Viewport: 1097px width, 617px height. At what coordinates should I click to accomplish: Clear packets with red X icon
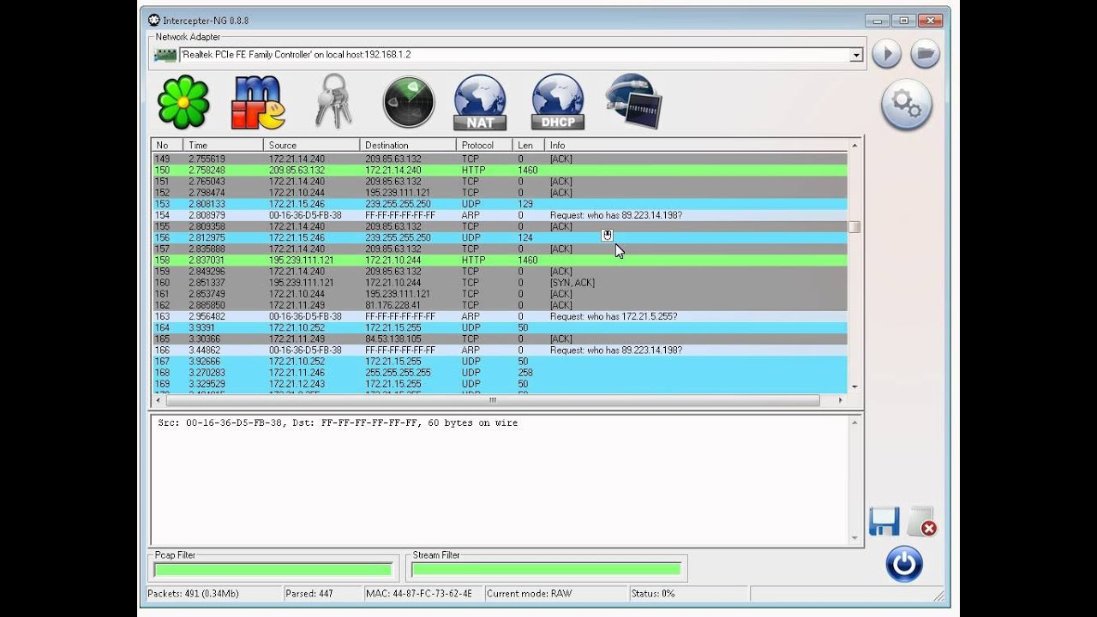(922, 521)
